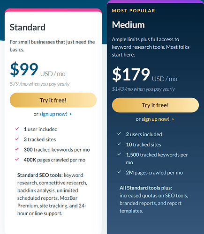
Task: Click checkmark beside 2 users included
Action: click(x=119, y=134)
